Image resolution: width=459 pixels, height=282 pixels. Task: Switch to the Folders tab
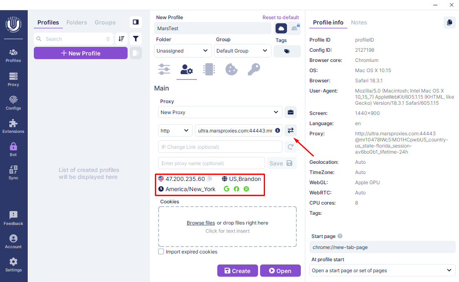77,22
